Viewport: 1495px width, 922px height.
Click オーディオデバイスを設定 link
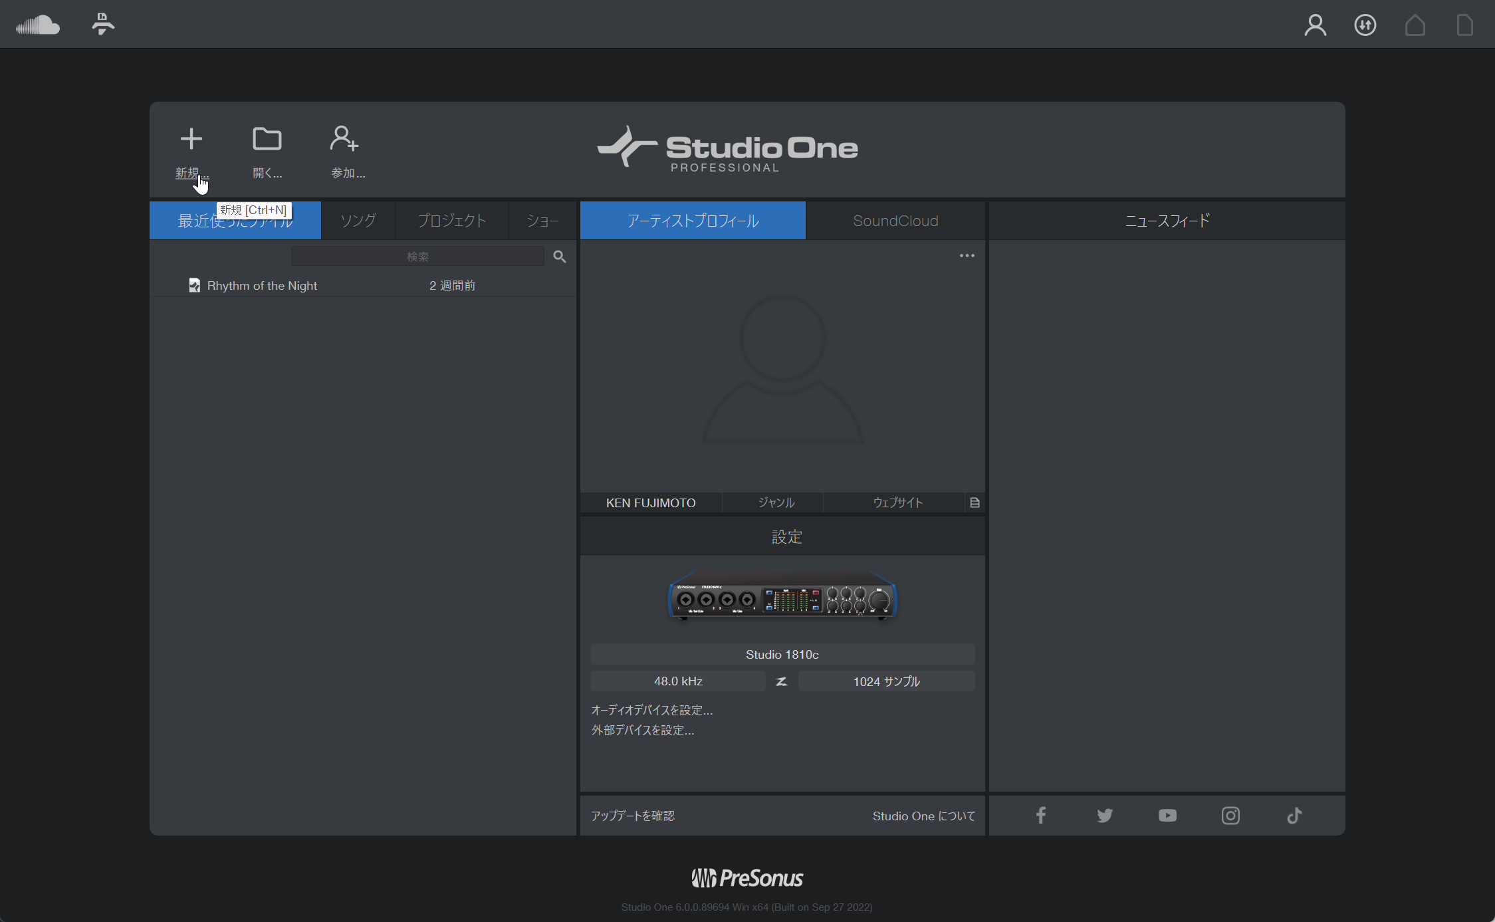point(651,710)
